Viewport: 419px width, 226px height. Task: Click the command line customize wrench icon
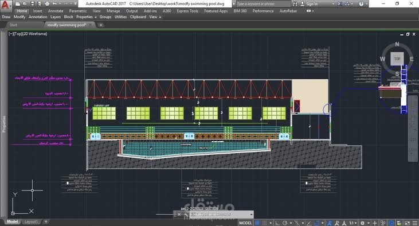pyautogui.click(x=186, y=215)
